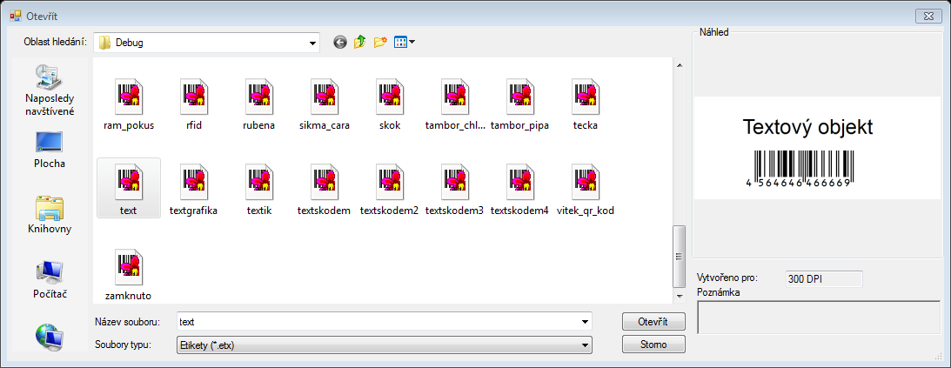Viewport: 951px width, 368px height.
Task: Create a new folder
Action: coord(380,42)
